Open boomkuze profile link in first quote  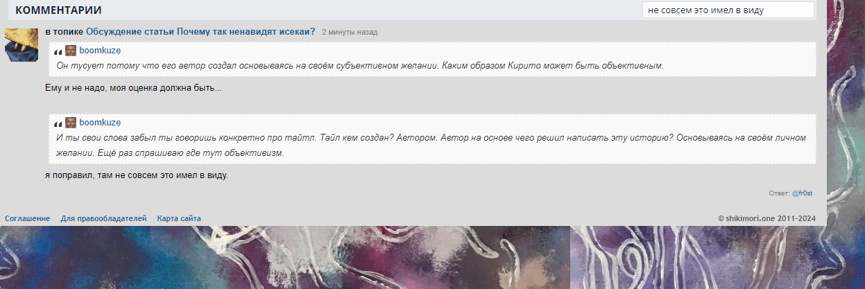pyautogui.click(x=100, y=50)
